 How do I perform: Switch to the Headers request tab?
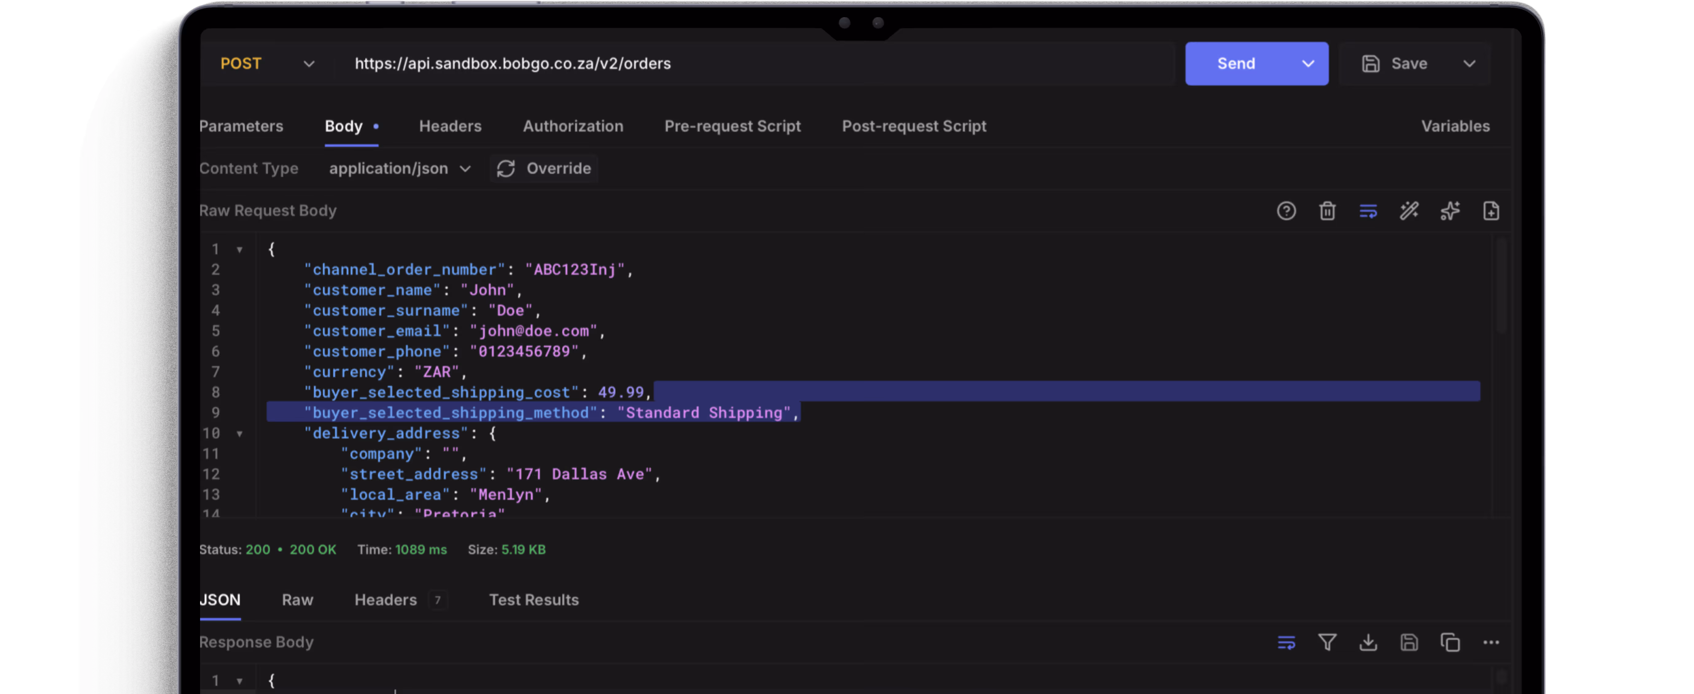450,126
